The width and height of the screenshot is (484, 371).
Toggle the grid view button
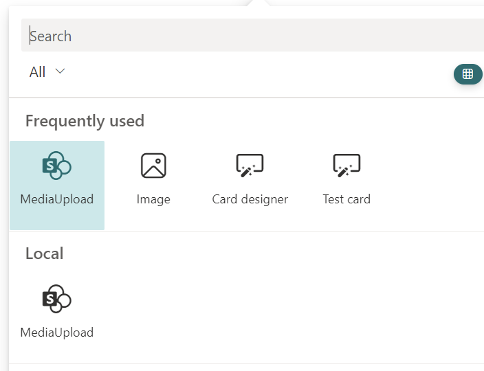pyautogui.click(x=467, y=74)
